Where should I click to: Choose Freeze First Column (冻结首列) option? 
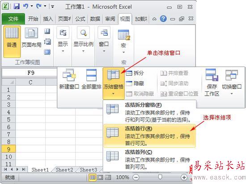click(149, 159)
